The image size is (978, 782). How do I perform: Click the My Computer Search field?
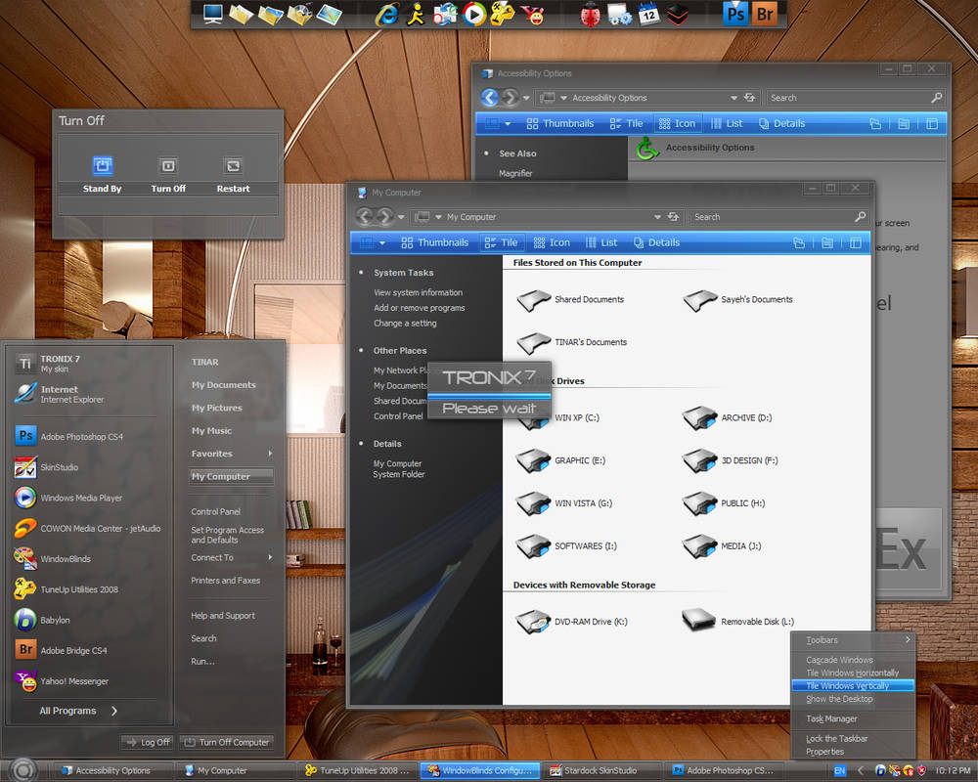click(x=779, y=217)
